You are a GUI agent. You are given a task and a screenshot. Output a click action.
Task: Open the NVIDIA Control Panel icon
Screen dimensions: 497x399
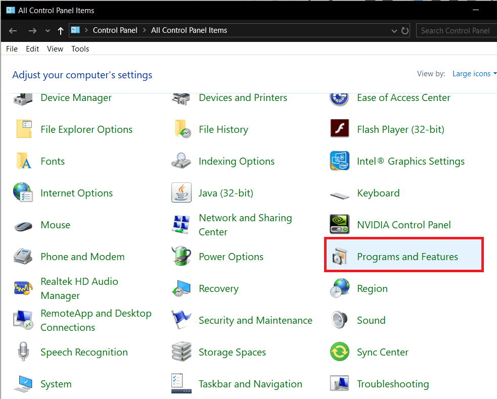[339, 224]
